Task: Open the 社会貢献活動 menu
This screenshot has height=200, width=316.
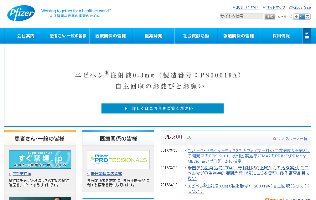Action: coord(196,36)
